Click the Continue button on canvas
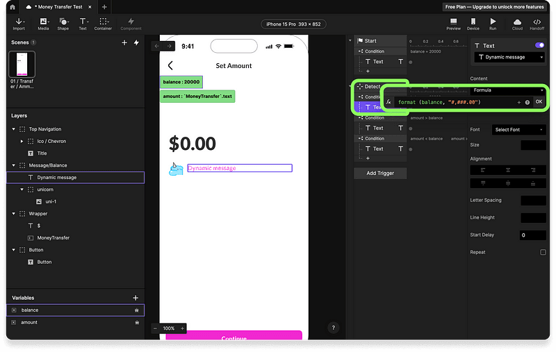 pyautogui.click(x=234, y=335)
